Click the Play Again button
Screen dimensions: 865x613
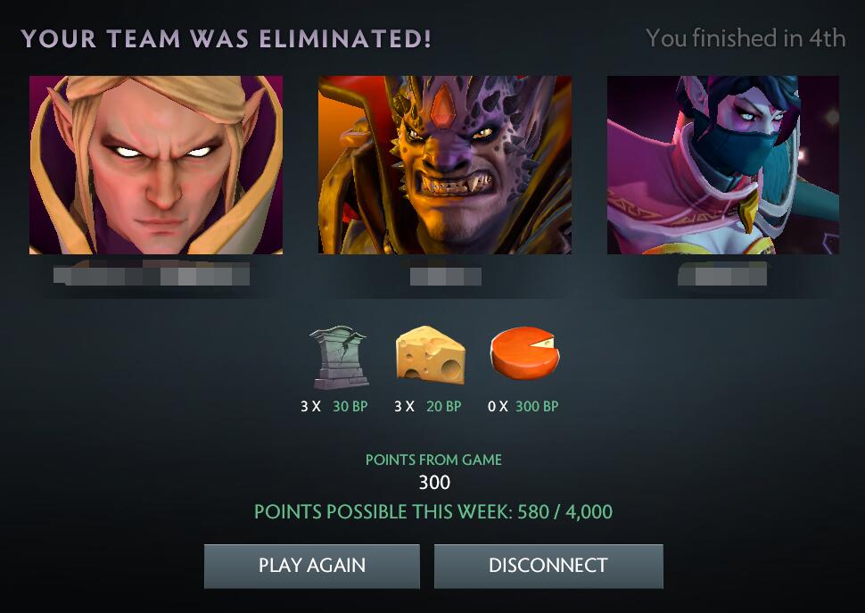312,566
